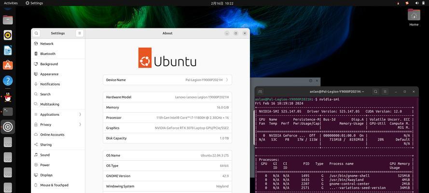Click the Processor row in About

pyautogui.click(x=167, y=118)
